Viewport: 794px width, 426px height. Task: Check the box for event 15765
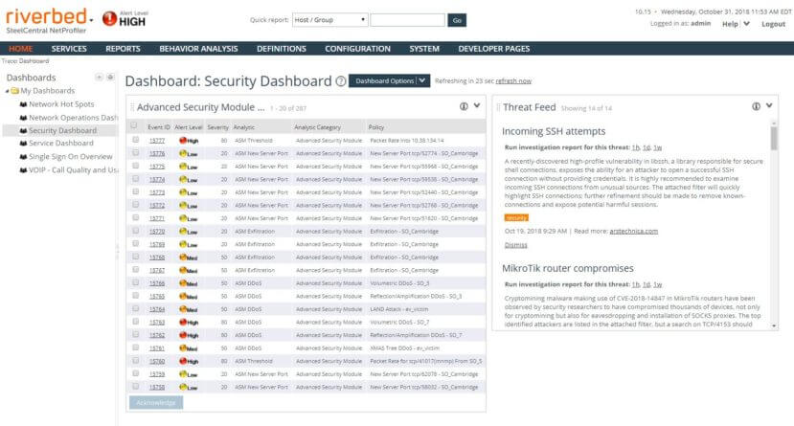135,296
